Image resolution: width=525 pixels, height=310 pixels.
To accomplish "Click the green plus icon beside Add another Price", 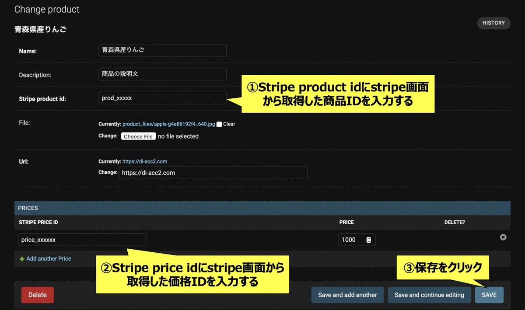I will tap(21, 258).
